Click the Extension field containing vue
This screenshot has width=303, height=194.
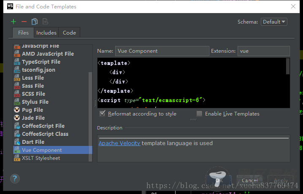[x=264, y=51]
